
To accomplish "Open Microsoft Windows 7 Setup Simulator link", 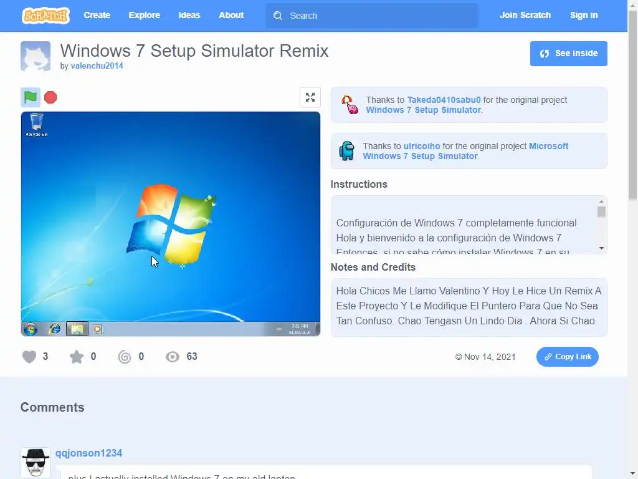I will click(465, 151).
